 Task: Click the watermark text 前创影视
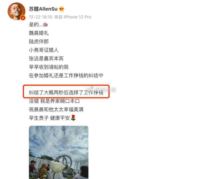click(x=105, y=89)
